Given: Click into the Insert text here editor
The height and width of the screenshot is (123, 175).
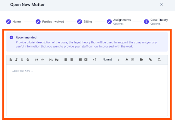Looking at the screenshot, I should pyautogui.click(x=87, y=90).
